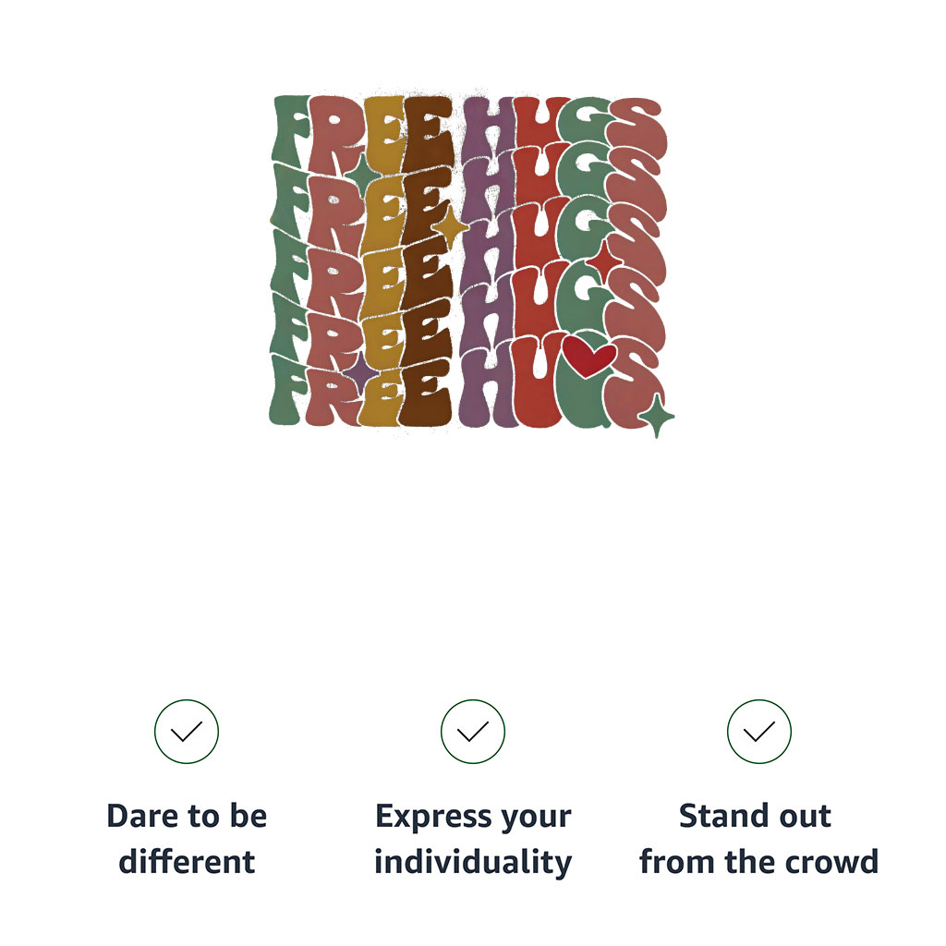Viewport: 946px width, 946px height.
Task: Click the checkmark above 'Stand out from the crowd'
Action: point(759,732)
